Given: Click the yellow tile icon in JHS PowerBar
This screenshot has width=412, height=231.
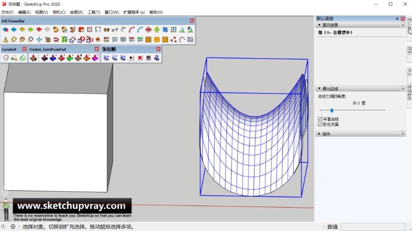Looking at the screenshot, I should pos(22,30).
